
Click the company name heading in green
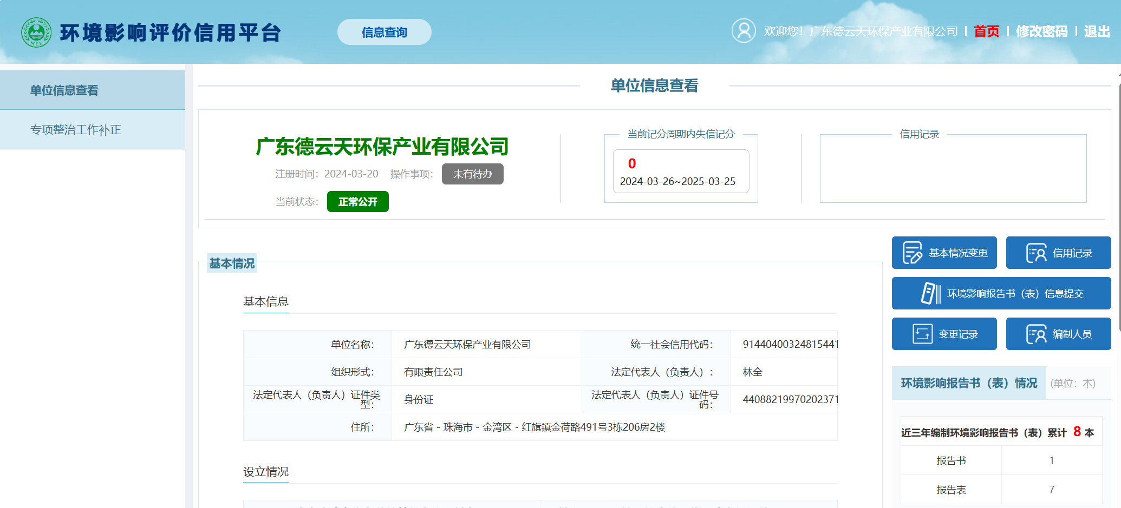pyautogui.click(x=382, y=147)
